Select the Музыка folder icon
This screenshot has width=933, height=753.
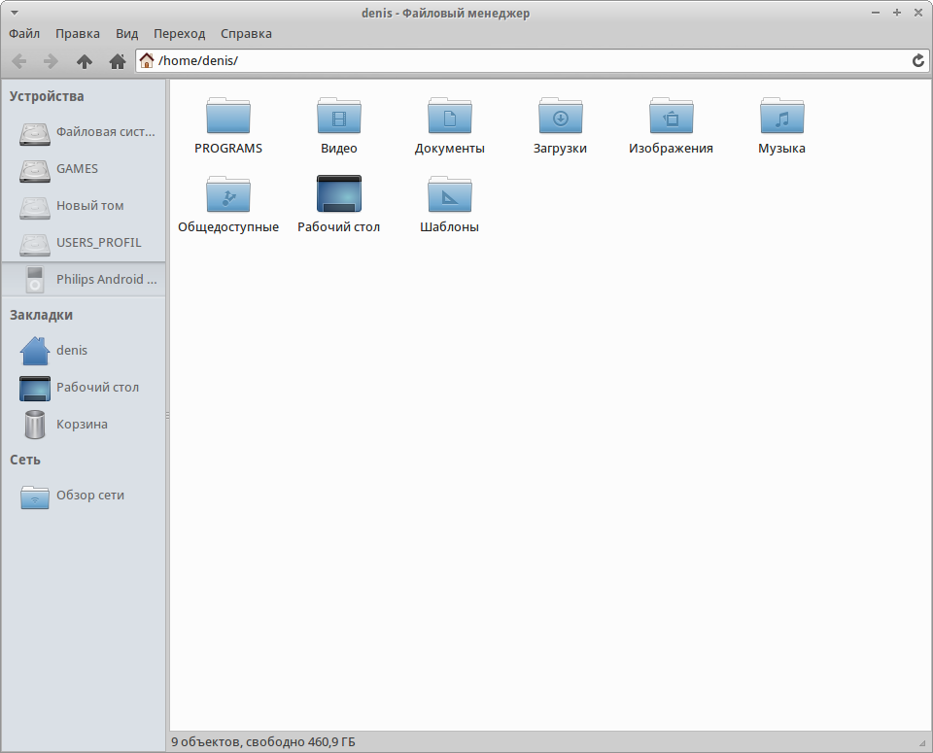[x=781, y=118]
